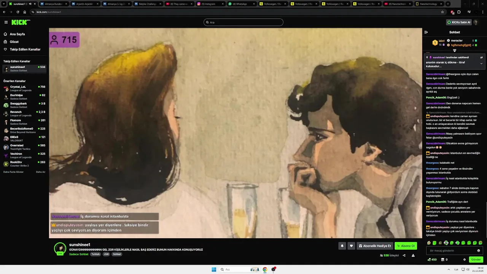Send message with Gönder button
The width and height of the screenshot is (487, 274).
pos(476,260)
